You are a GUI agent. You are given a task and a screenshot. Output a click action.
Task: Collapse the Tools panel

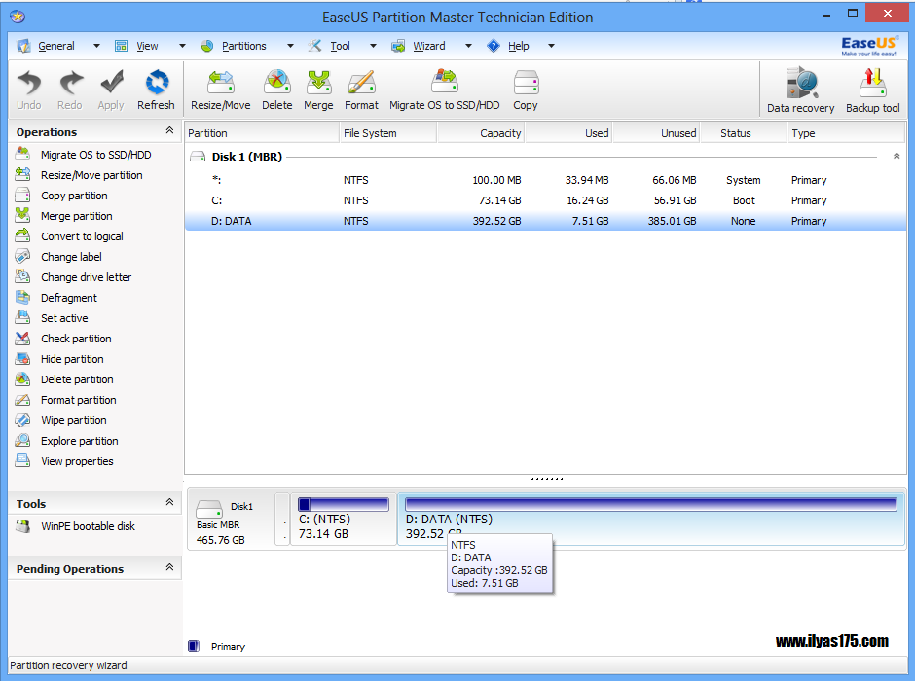pyautogui.click(x=169, y=502)
